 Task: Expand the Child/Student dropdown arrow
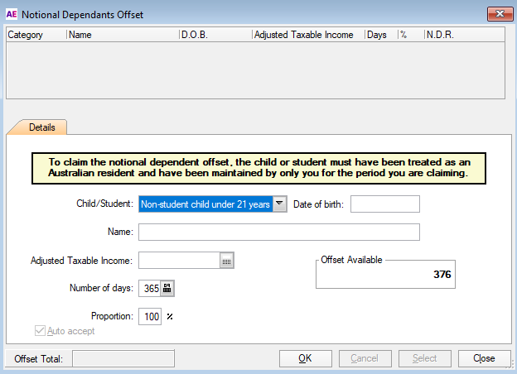pos(280,204)
